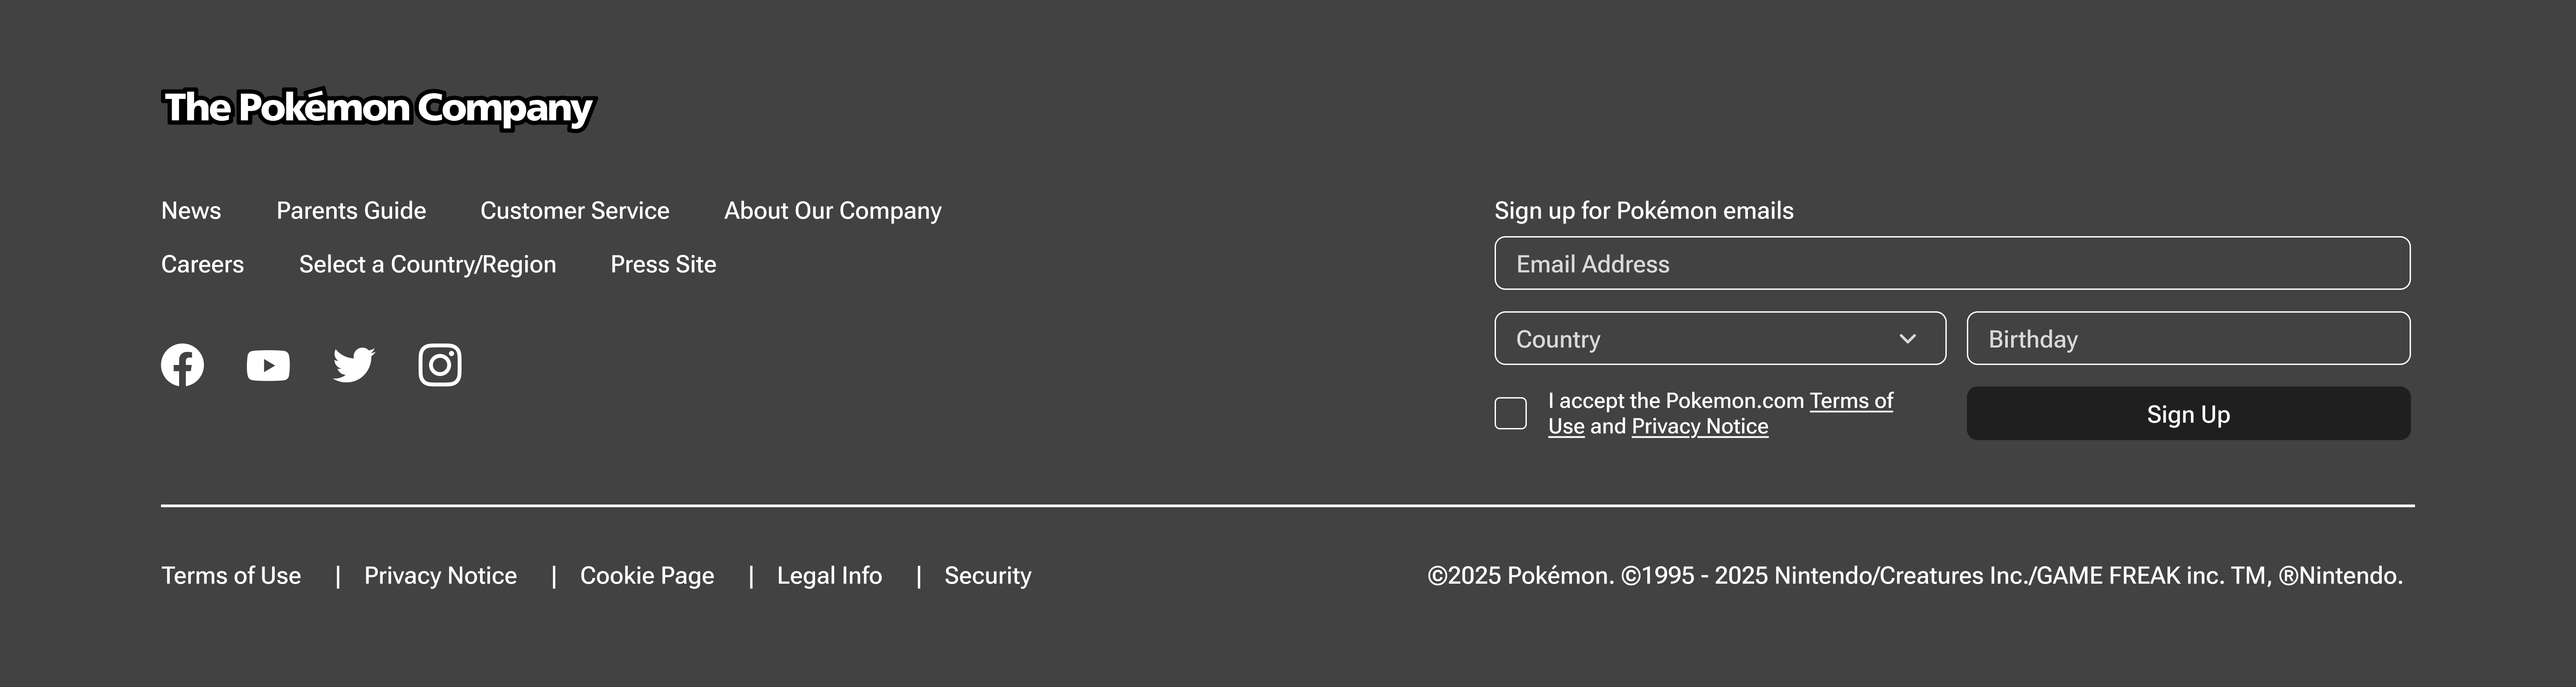Open the Twitter bird icon
Image resolution: width=2576 pixels, height=687 pixels.
click(354, 365)
